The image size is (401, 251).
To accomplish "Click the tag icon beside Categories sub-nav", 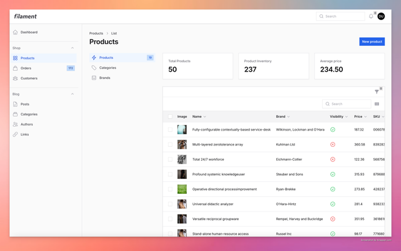I will point(94,68).
